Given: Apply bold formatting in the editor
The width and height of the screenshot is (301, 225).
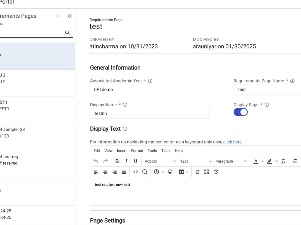Looking at the screenshot, I should (117, 161).
